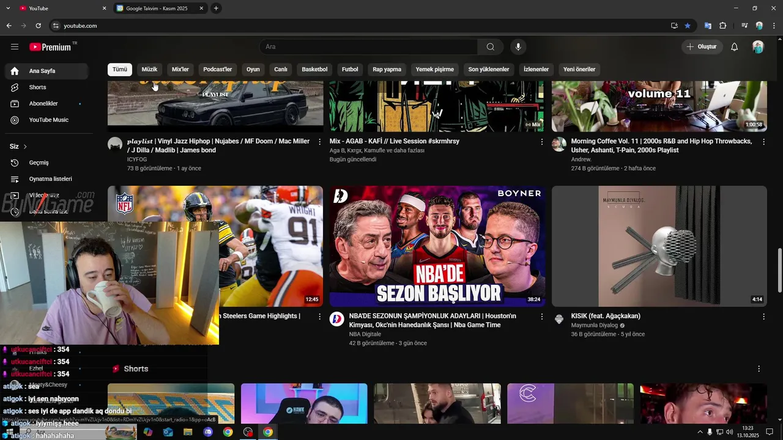
Task: Switch to Google Takvim browser tab
Action: tap(159, 9)
